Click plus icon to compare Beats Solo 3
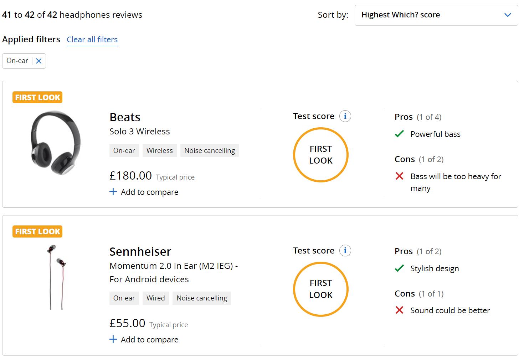 point(113,192)
